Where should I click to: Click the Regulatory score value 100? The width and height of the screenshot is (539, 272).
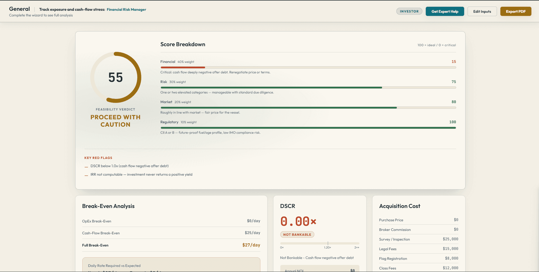452,122
